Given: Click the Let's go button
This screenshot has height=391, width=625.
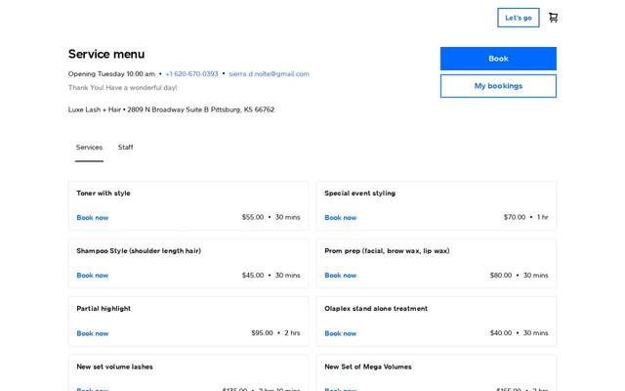Looking at the screenshot, I should click(519, 18).
